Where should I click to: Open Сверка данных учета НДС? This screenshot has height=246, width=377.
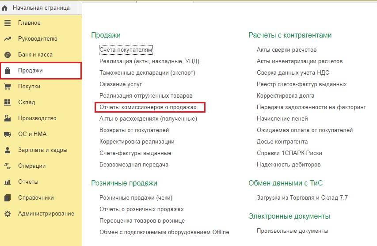[x=293, y=73]
